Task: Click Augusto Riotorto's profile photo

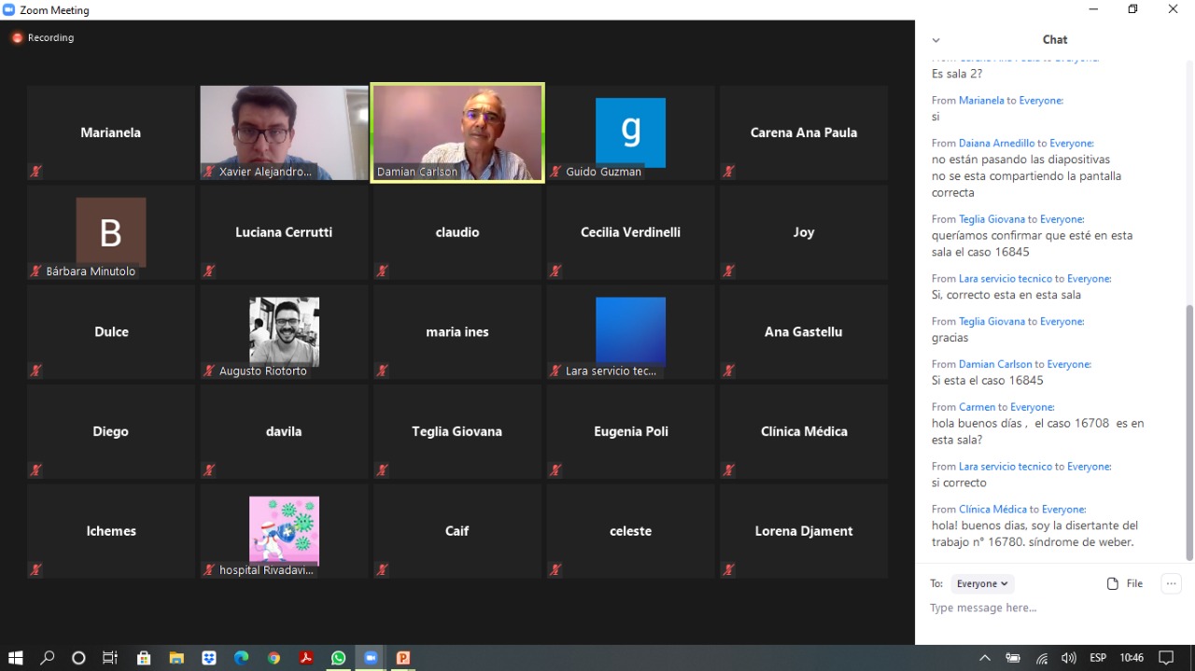Action: coord(284,331)
